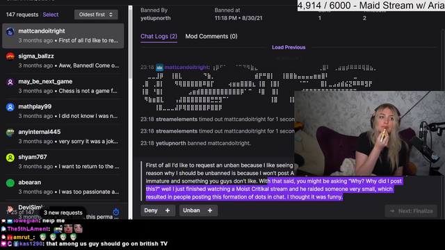Click The5thLAment's chat username
Image resolution: width=445 pixels, height=250 pixels.
[x=28, y=228]
